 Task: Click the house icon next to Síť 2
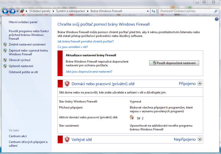tap(132, 117)
